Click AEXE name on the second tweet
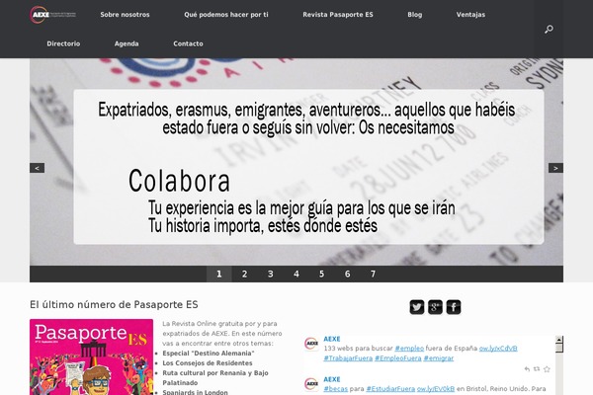The image size is (593, 395). [x=332, y=379]
